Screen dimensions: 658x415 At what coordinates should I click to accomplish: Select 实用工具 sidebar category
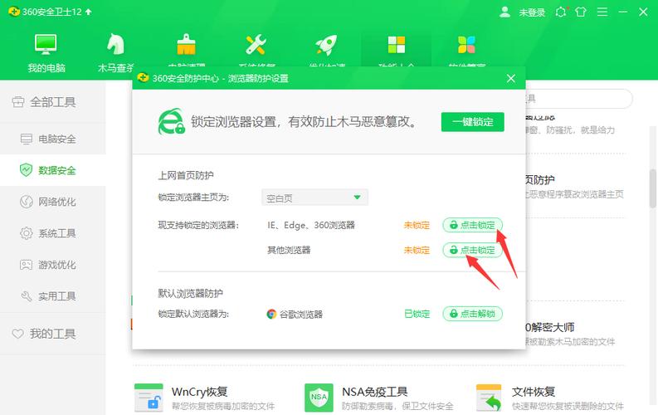pos(53,296)
